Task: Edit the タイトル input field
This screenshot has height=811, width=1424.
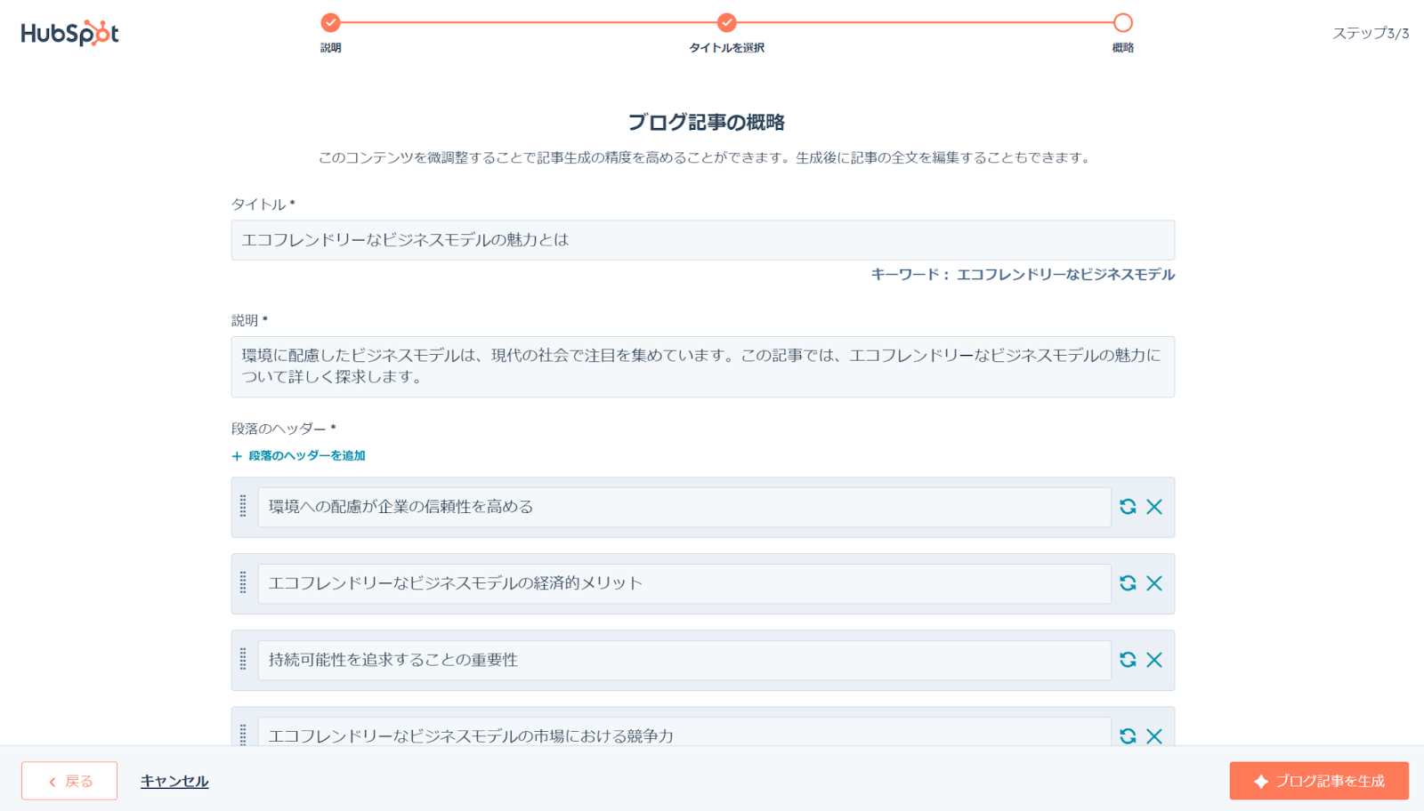Action: point(703,240)
